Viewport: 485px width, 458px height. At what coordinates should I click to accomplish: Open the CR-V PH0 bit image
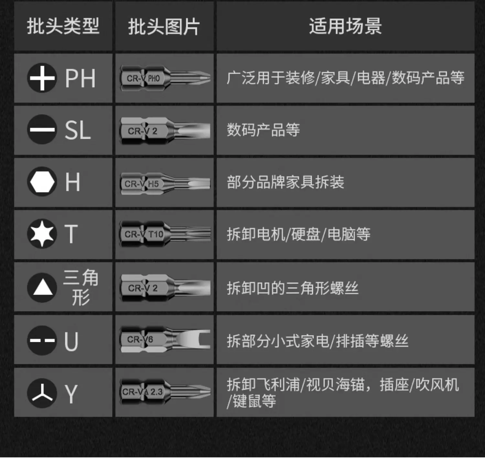point(165,78)
